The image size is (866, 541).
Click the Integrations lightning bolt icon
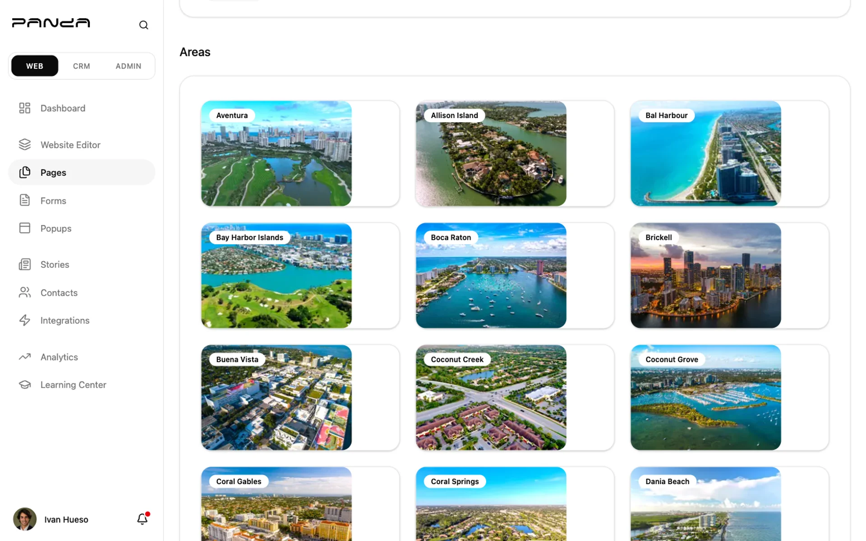(25, 321)
